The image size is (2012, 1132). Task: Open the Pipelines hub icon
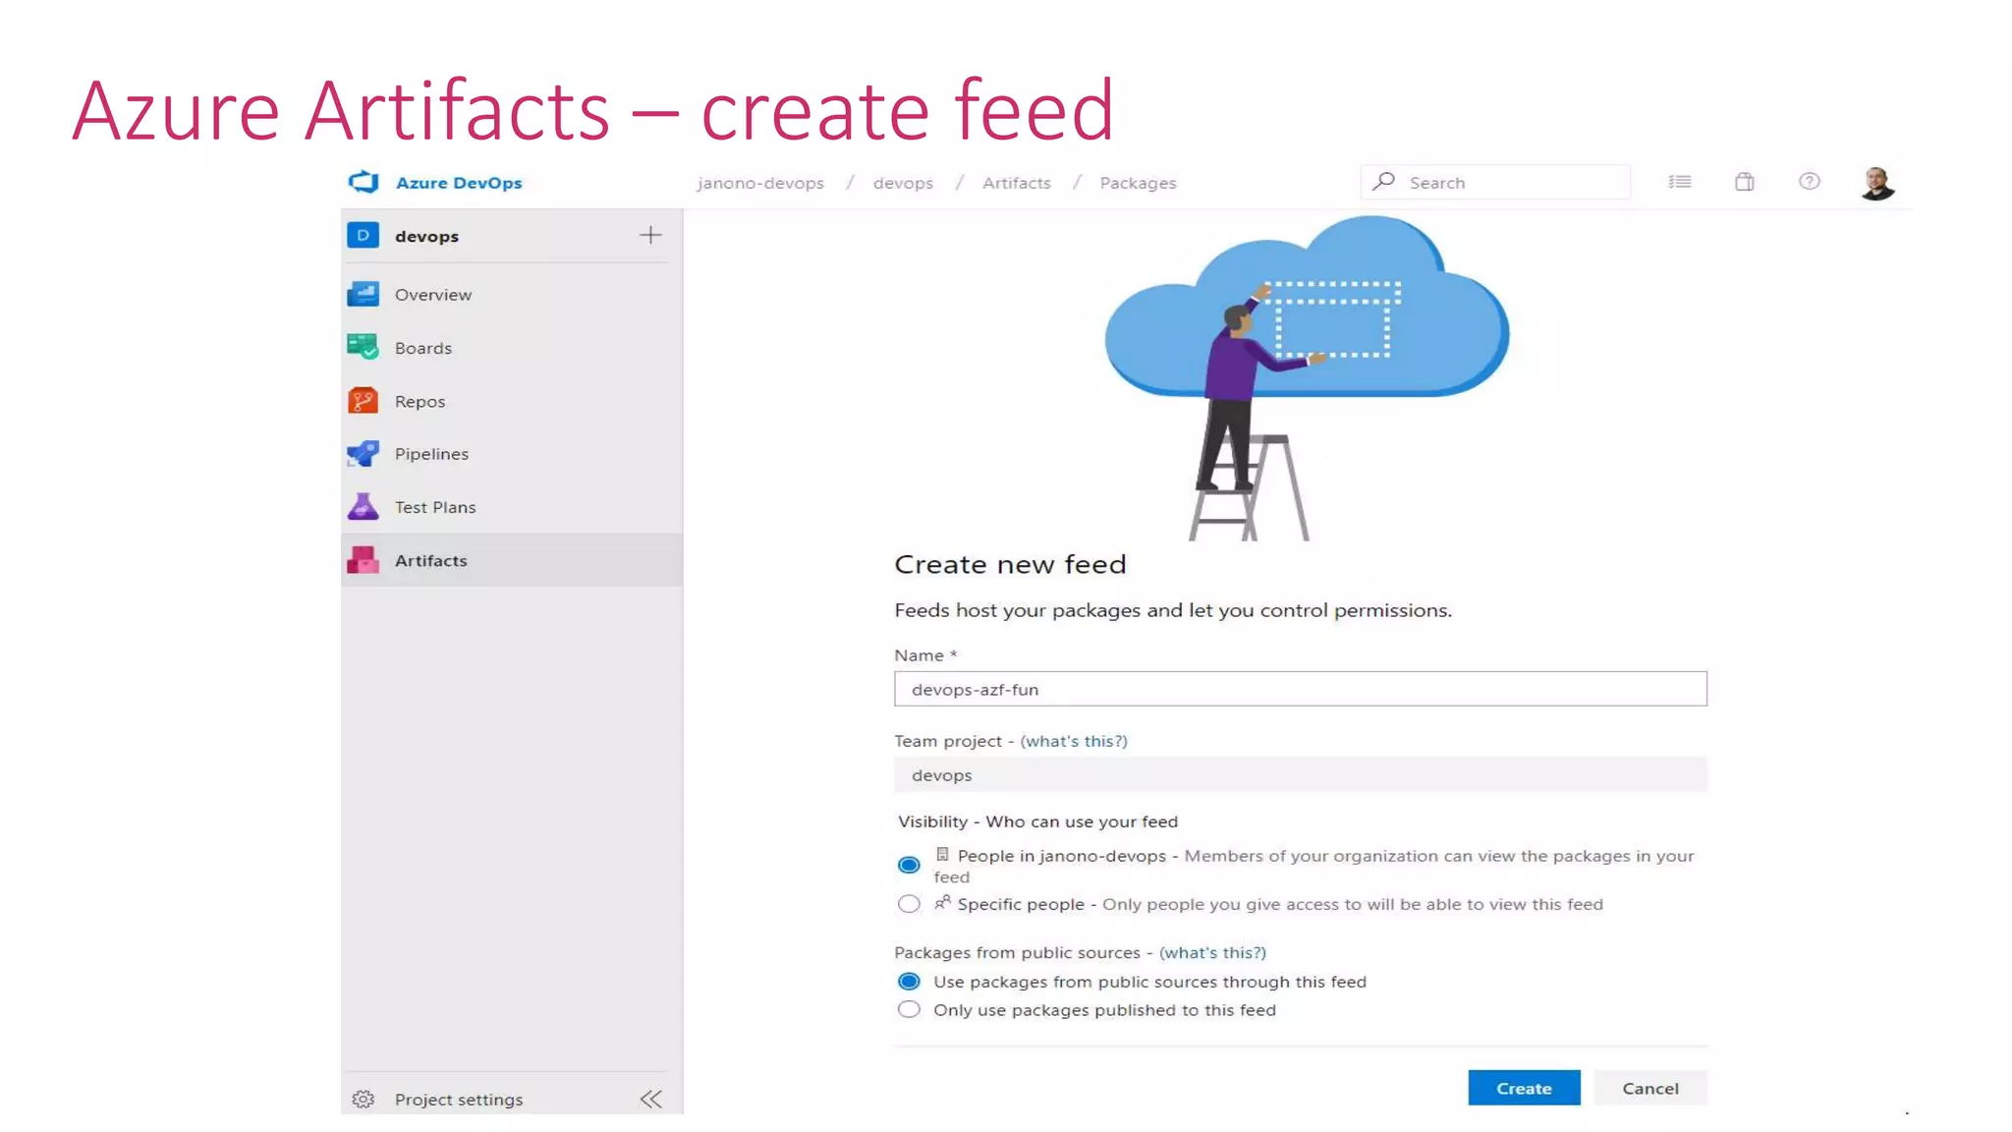pos(363,454)
